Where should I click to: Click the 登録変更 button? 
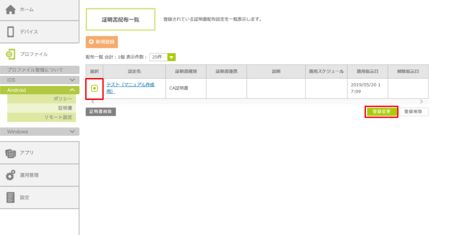coord(381,112)
